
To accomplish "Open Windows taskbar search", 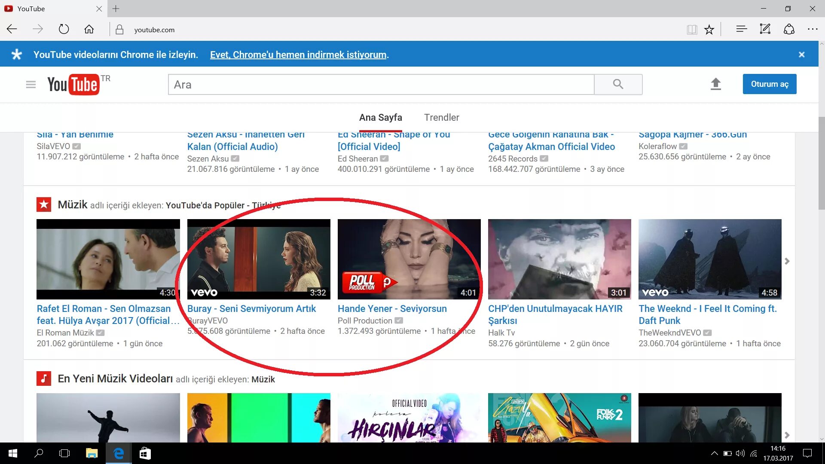I will [39, 453].
